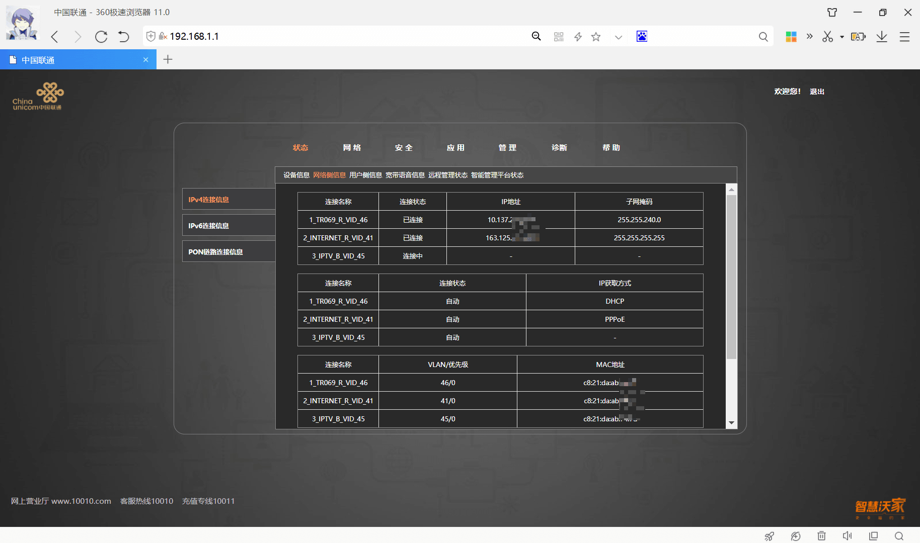The height and width of the screenshot is (543, 920).
Task: Click the Baidu paw search engine icon
Action: (642, 36)
